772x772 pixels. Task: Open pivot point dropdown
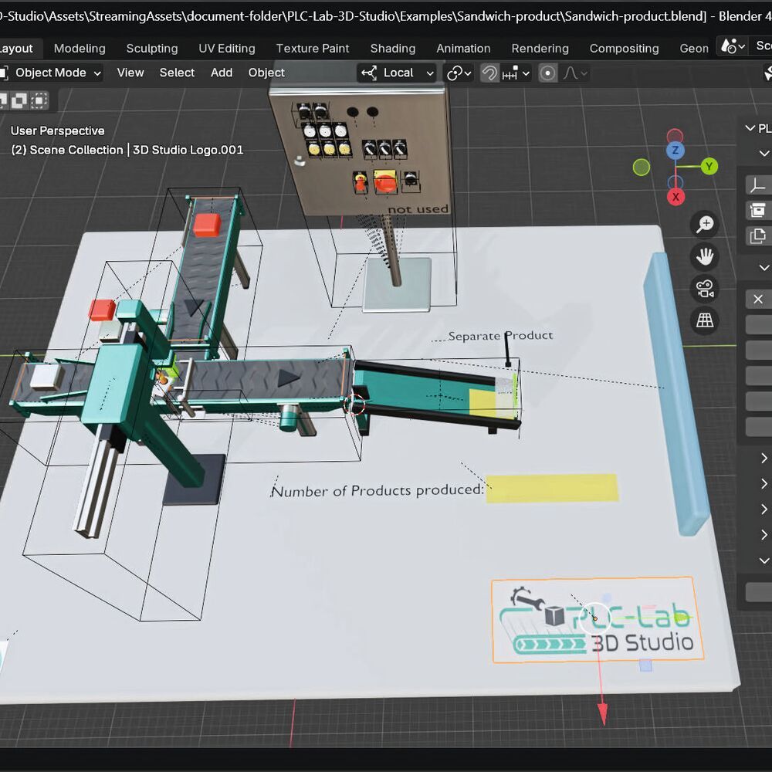(x=459, y=73)
